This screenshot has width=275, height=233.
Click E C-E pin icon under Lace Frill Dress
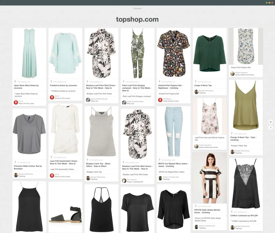[52, 176]
